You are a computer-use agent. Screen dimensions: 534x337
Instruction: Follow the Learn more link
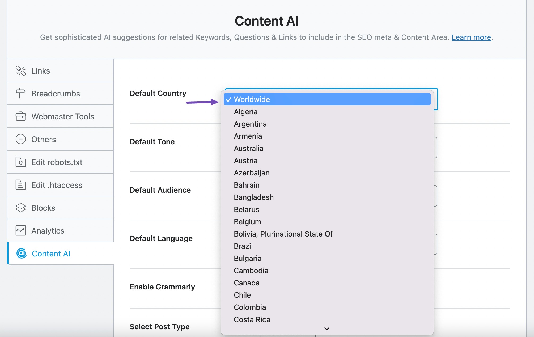(x=471, y=37)
